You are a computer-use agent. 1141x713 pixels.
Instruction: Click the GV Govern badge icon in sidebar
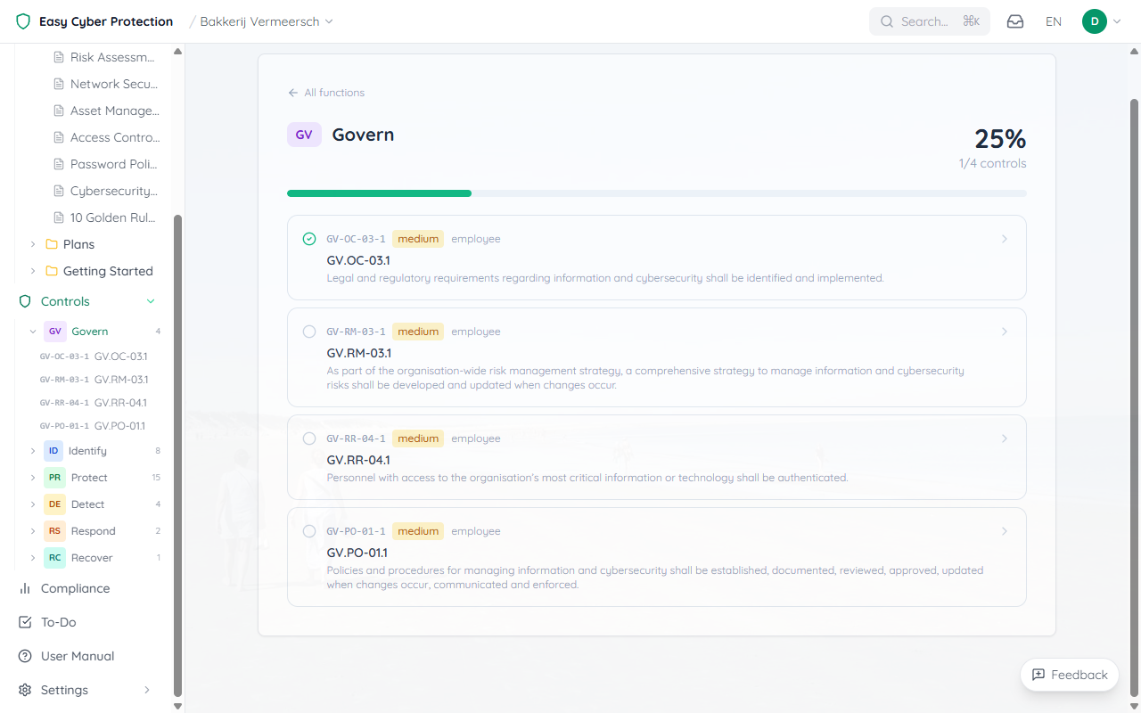tap(54, 331)
